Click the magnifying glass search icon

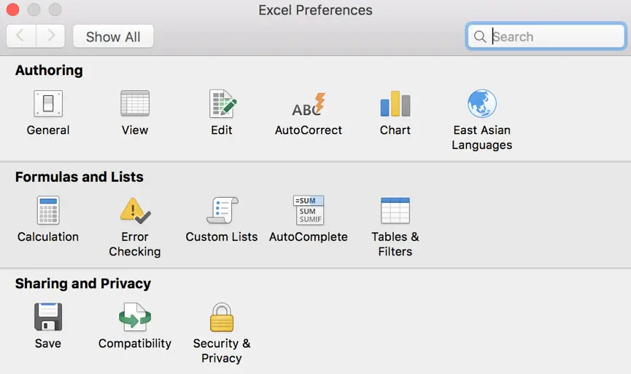(479, 36)
